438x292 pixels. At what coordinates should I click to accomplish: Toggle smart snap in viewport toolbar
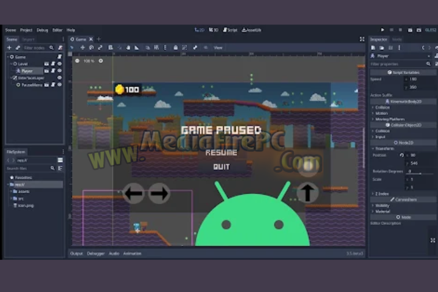pos(147,47)
